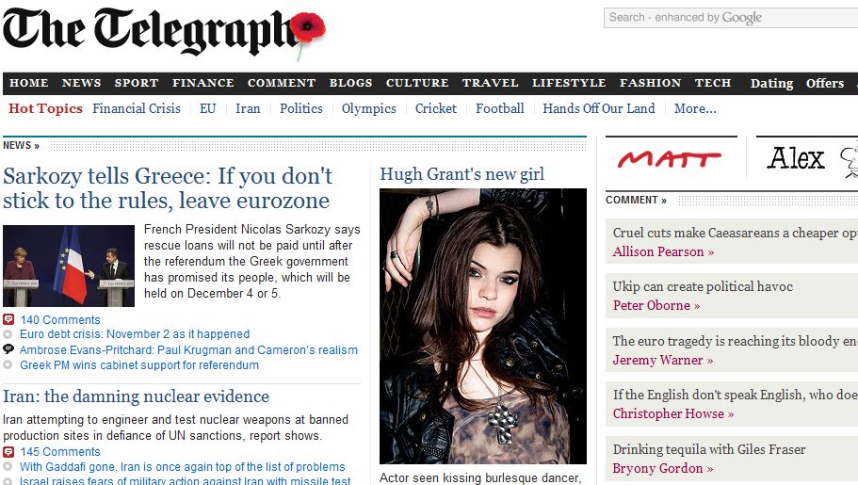Image resolution: width=858 pixels, height=485 pixels.
Task: Open the Dating link in the nav bar
Action: 771,83
